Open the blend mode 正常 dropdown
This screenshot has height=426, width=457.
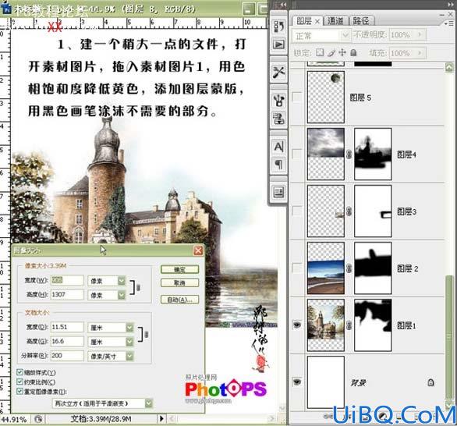coord(321,36)
